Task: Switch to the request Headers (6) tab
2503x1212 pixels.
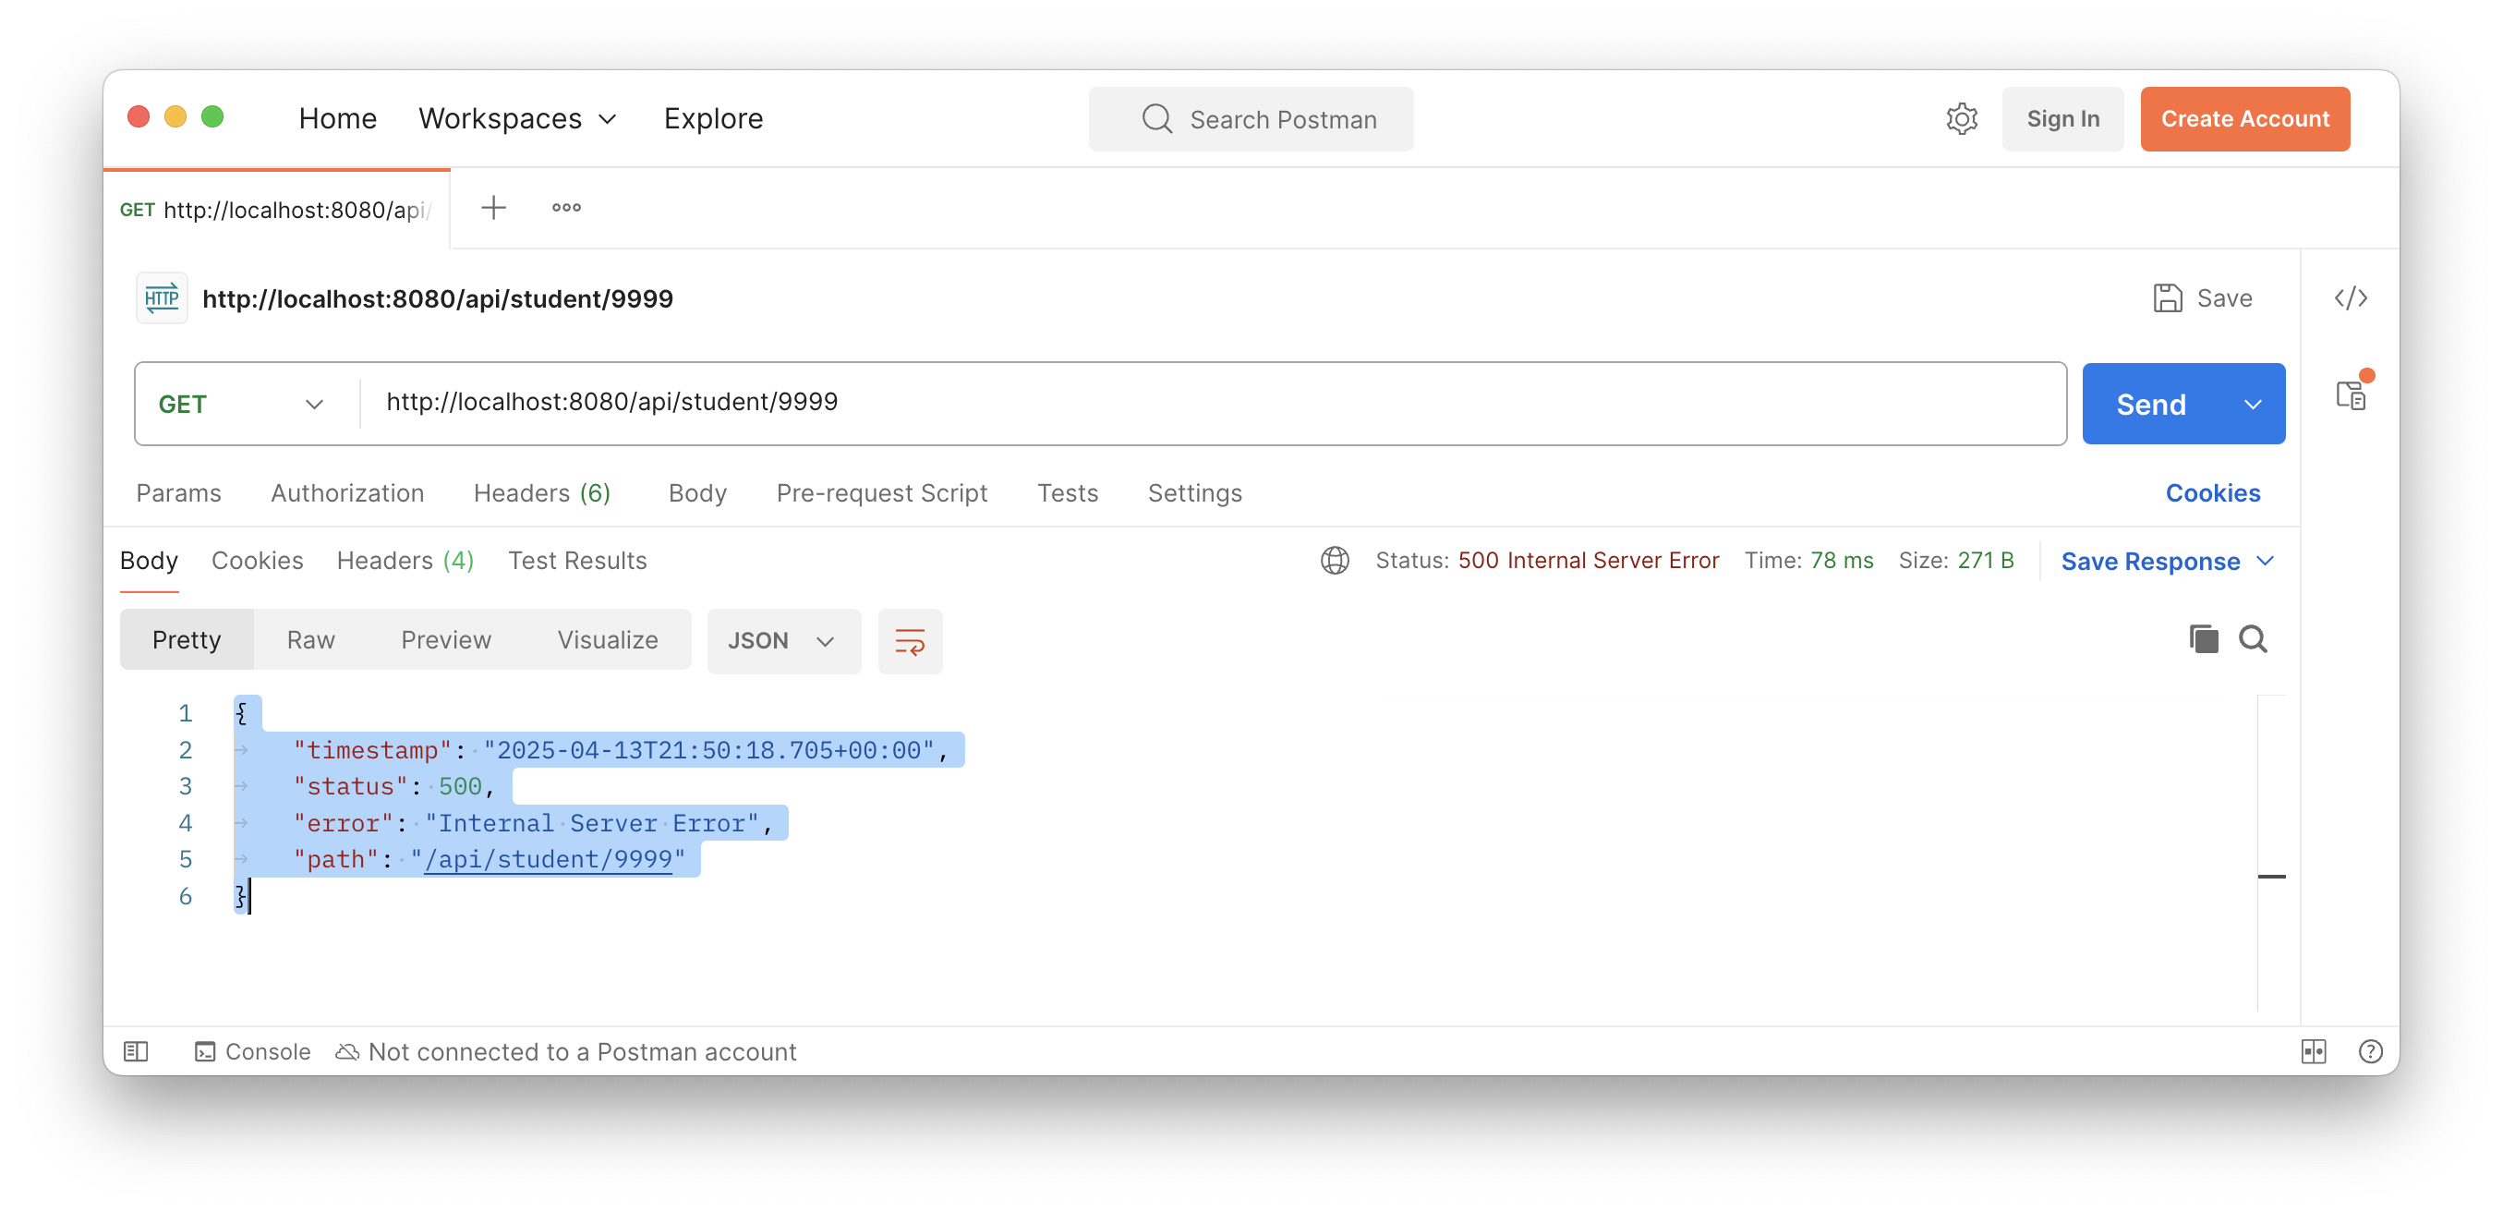Action: coord(541,493)
